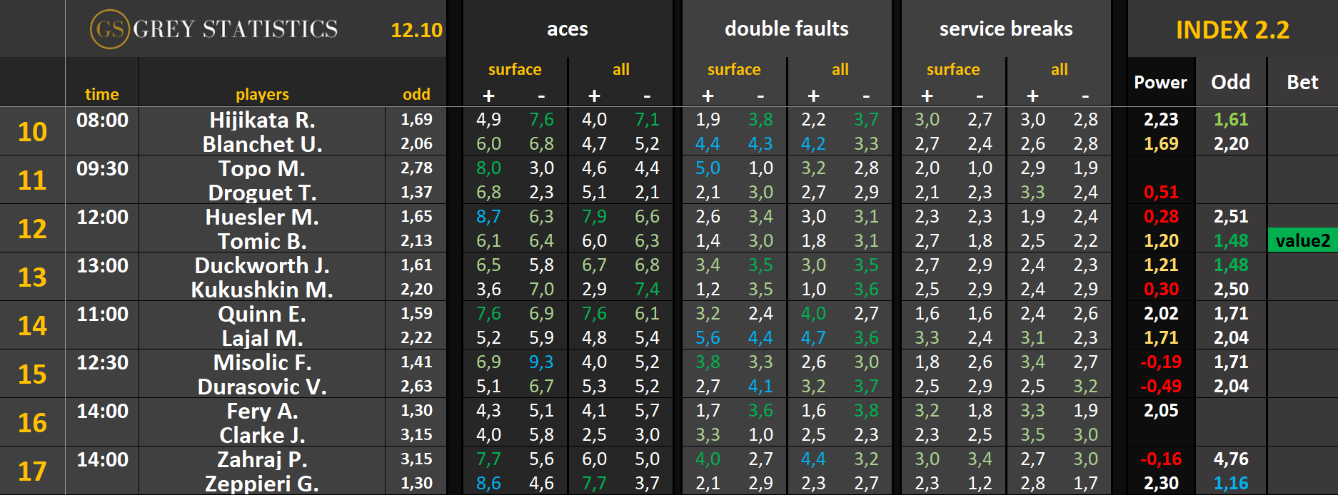Select the 09:30 time cell
Screen dimensions: 1338x495
coord(102,168)
